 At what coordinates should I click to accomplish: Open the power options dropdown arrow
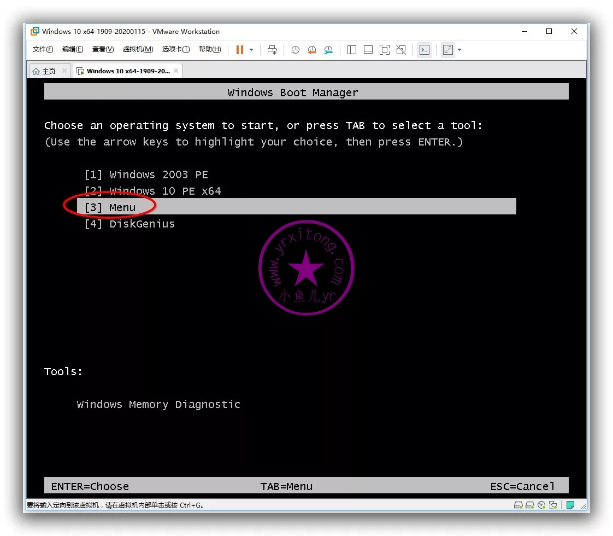point(251,50)
